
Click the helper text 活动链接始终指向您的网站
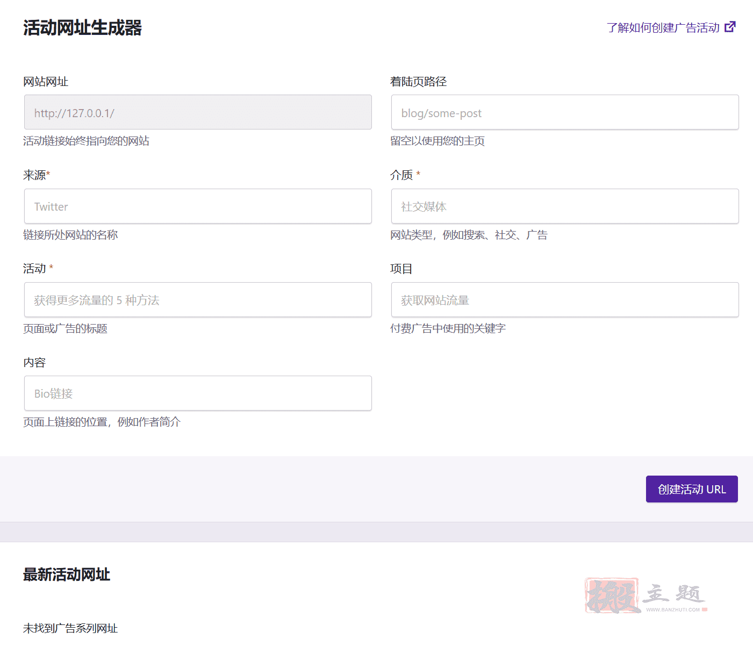tap(86, 141)
